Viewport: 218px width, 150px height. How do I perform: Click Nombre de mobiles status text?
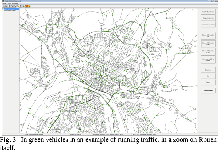148,134
